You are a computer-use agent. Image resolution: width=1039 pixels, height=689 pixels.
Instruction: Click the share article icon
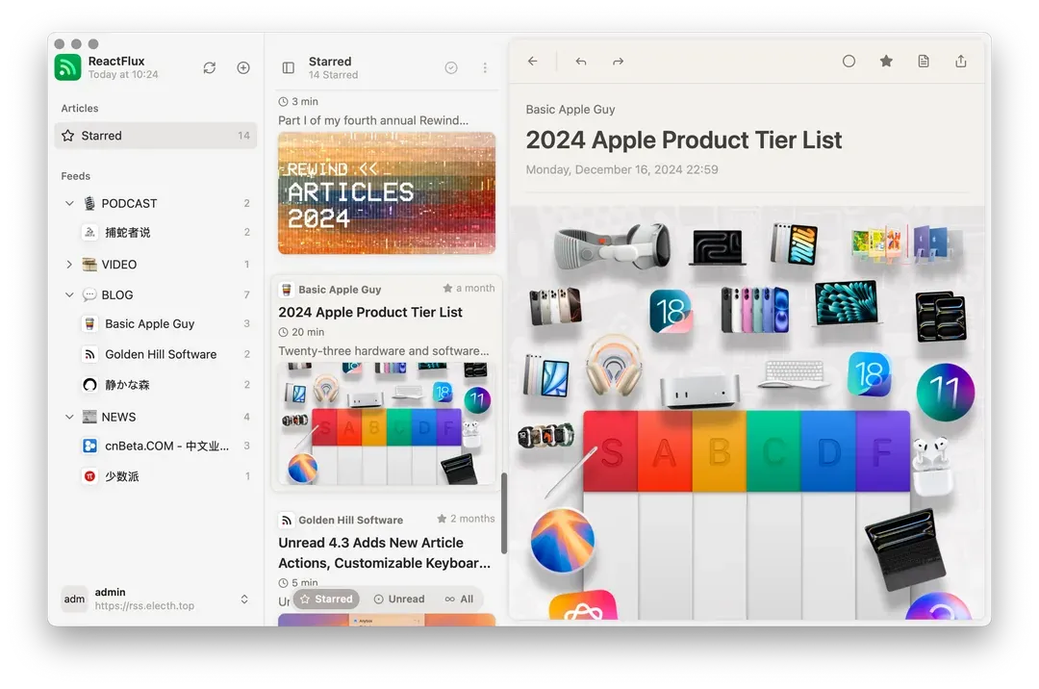[960, 62]
